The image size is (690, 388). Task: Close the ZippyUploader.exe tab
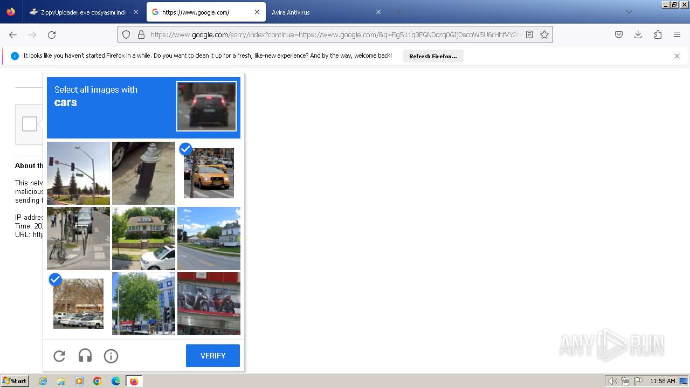(136, 12)
